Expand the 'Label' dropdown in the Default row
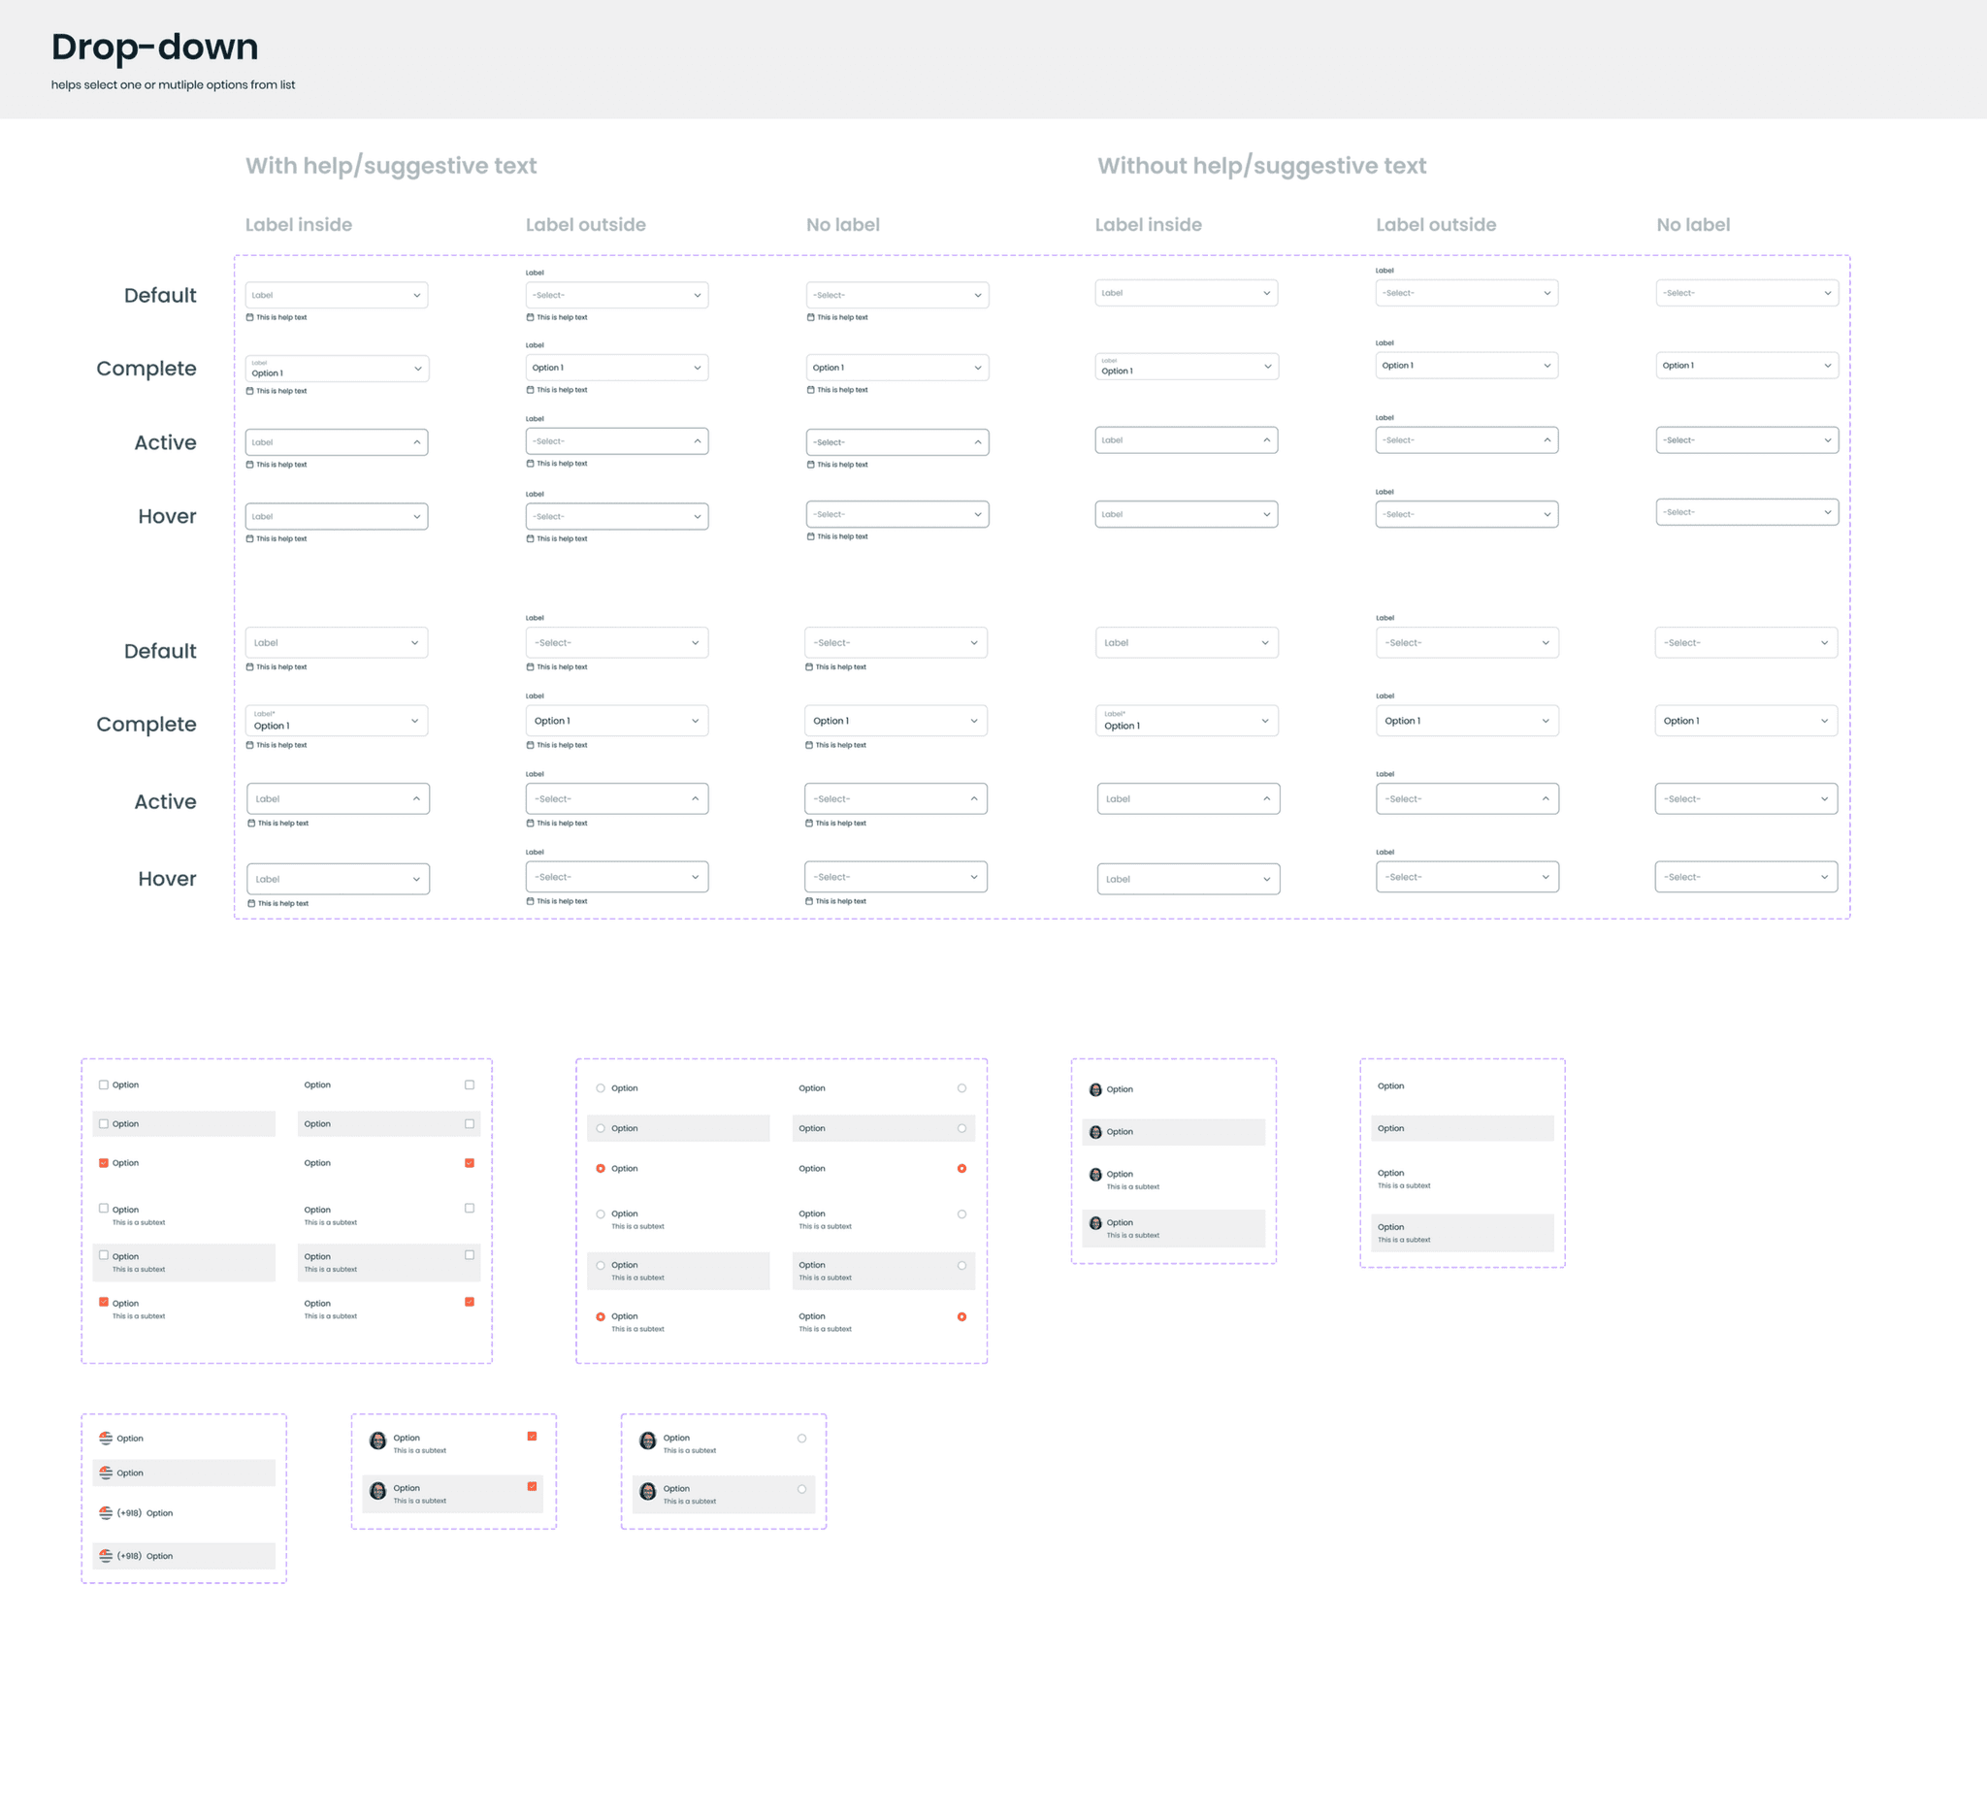Screen dimensions: 1987x1813 pos(336,295)
